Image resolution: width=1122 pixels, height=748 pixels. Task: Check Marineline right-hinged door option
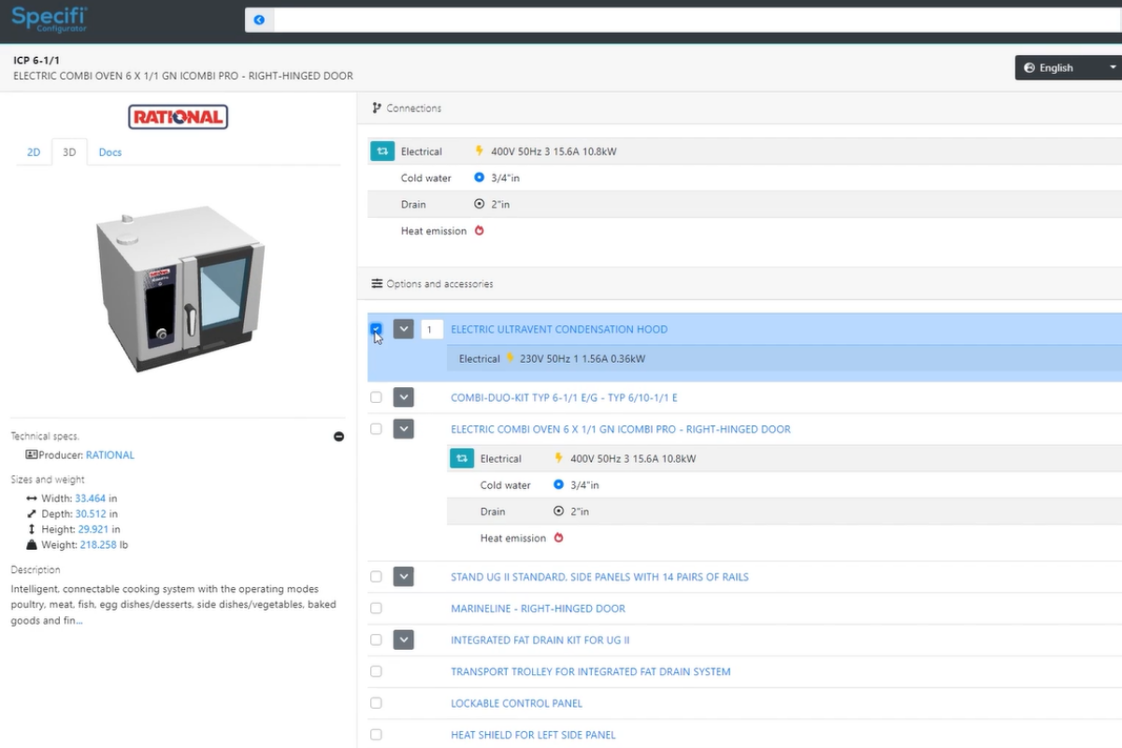coord(376,609)
